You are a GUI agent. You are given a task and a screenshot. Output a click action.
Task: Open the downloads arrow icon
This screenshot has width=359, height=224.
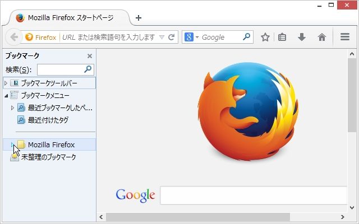[x=302, y=37]
